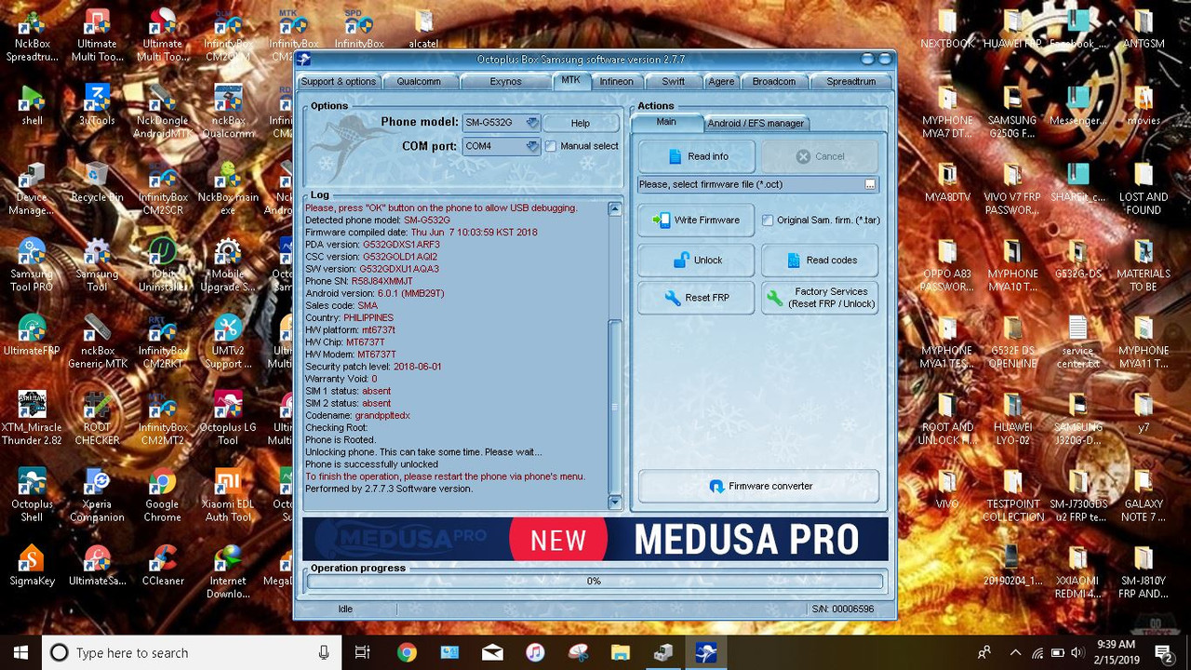Select the Qualcomm tab
This screenshot has width=1191, height=670.
(x=419, y=82)
